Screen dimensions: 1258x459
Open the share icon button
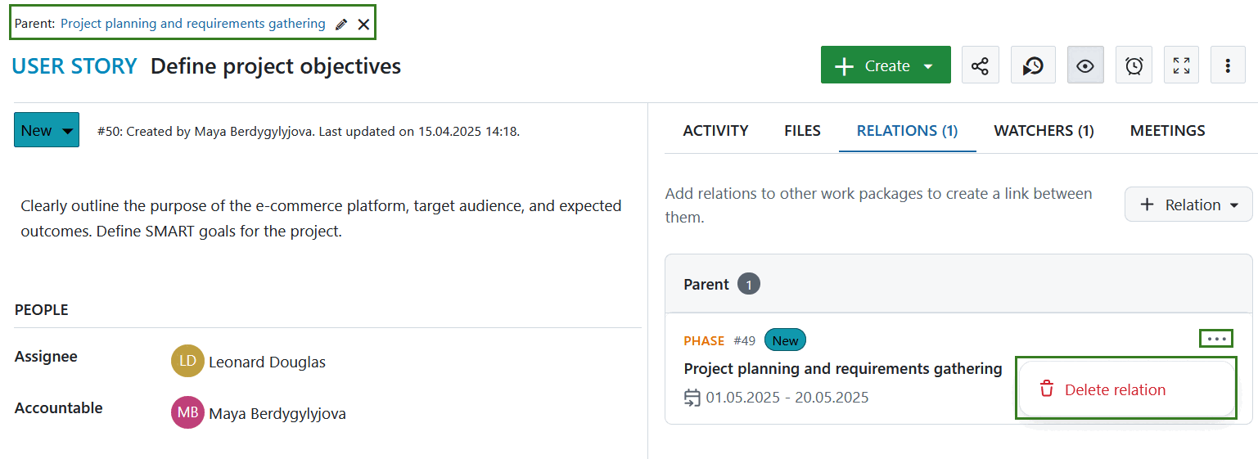pos(980,65)
